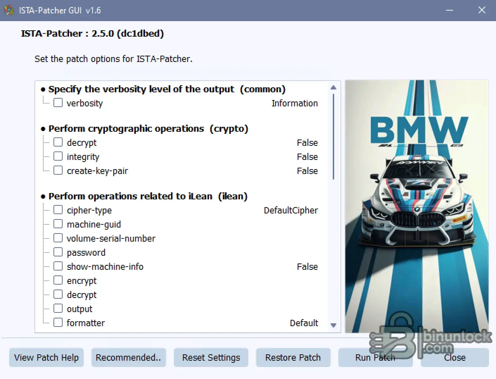Check the machine-guid checkbox
Image resolution: width=496 pixels, height=379 pixels.
point(58,223)
